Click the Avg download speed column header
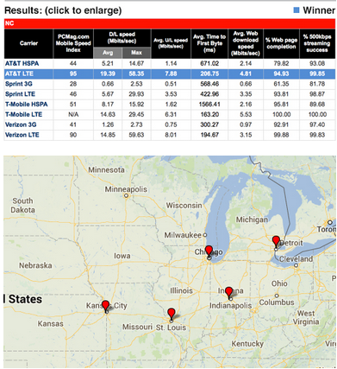 108,53
